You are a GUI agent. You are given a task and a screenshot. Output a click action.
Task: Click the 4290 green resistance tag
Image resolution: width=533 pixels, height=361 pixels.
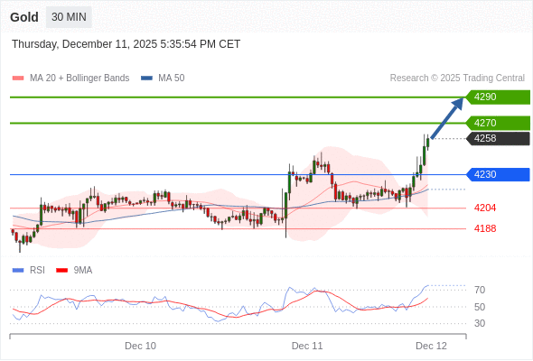[x=498, y=97]
